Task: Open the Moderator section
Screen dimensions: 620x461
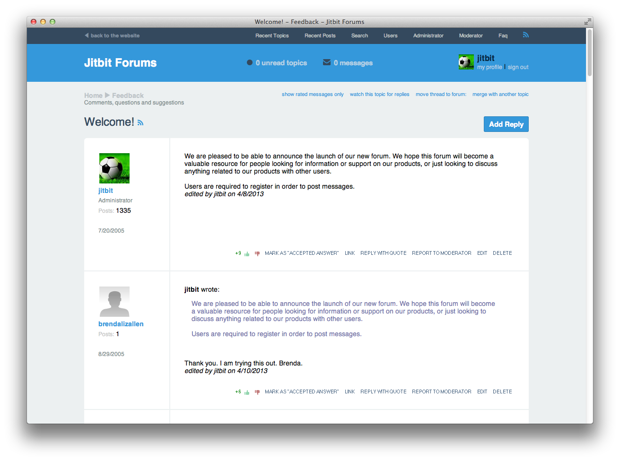Action: (471, 35)
